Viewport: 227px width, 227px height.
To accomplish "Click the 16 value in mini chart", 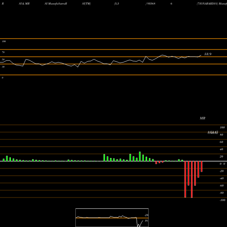I will [146, 221].
